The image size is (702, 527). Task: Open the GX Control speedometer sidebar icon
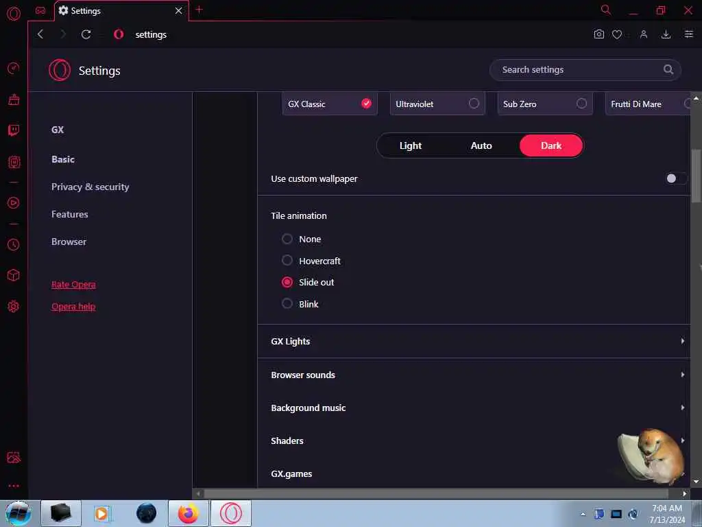click(x=14, y=68)
